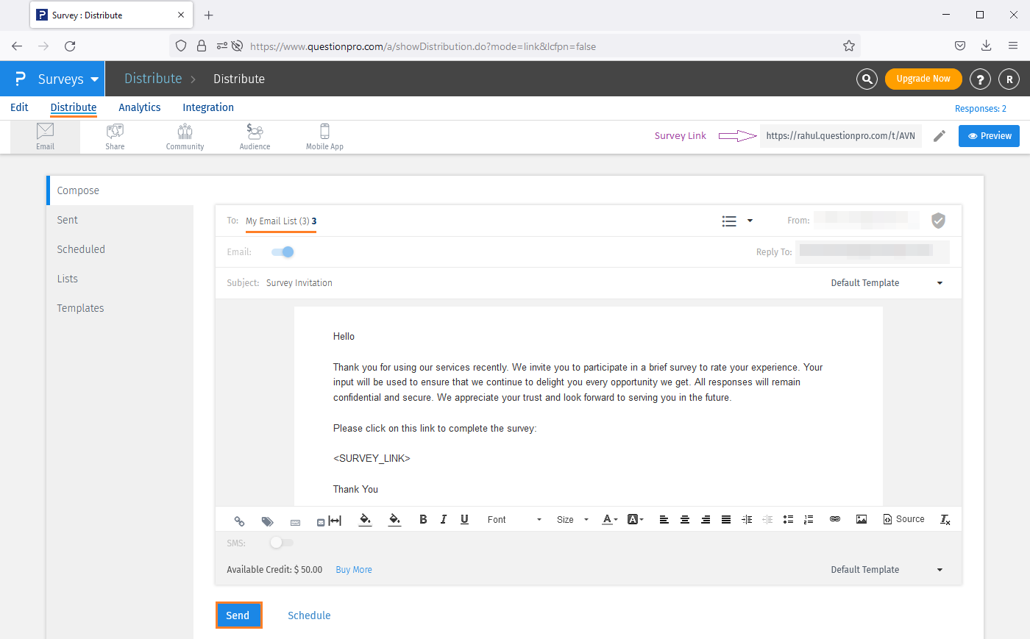Screen dimensions: 1030x639
Task: Edit the survey link with the pencil icon
Action: 940,136
